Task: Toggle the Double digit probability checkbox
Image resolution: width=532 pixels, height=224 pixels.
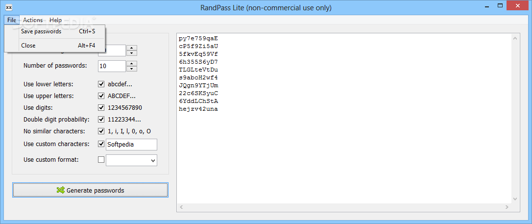Action: tap(101, 120)
